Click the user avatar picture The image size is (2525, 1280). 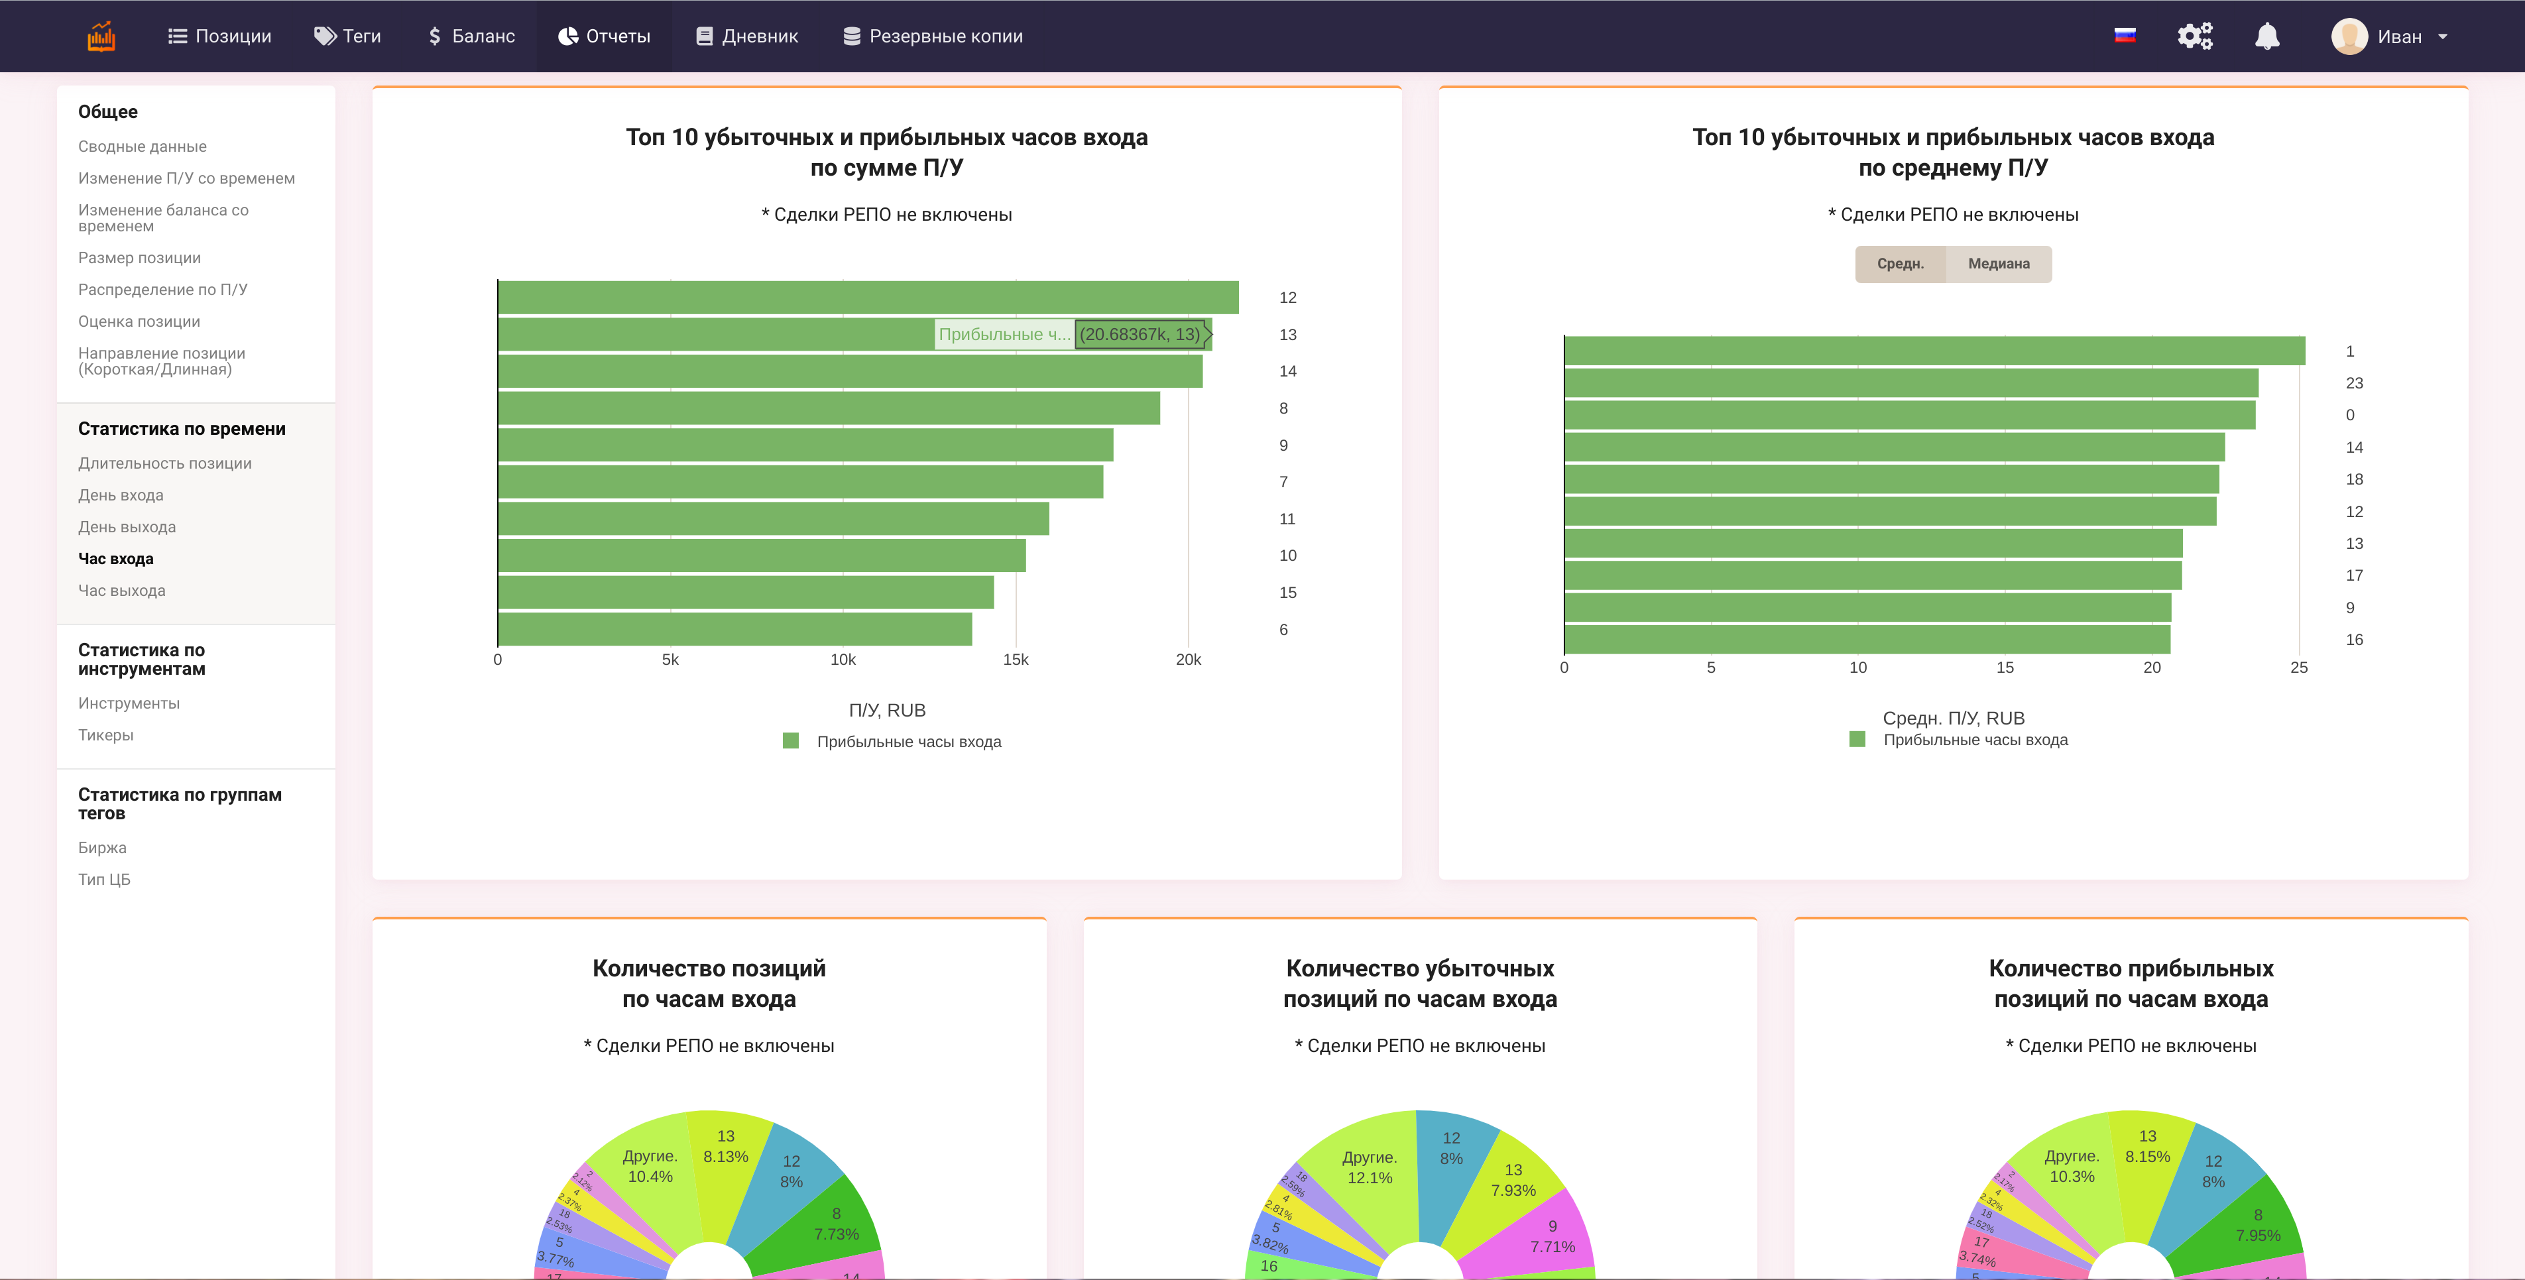(2349, 37)
